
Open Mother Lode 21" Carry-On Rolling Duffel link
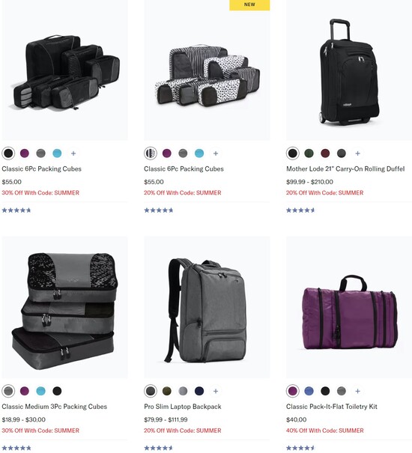[345, 169]
